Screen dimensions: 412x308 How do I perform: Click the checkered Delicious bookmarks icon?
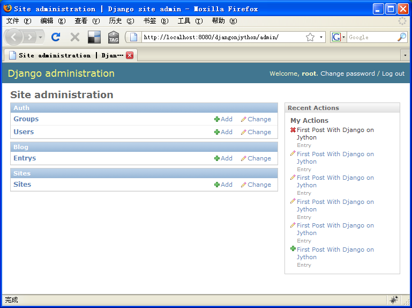94,37
